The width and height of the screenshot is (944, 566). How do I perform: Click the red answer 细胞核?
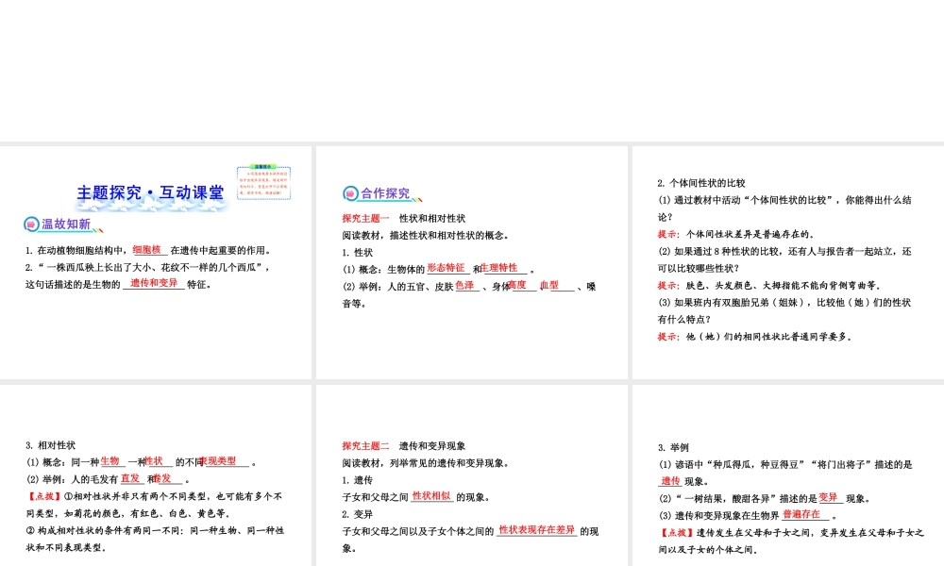(x=148, y=249)
